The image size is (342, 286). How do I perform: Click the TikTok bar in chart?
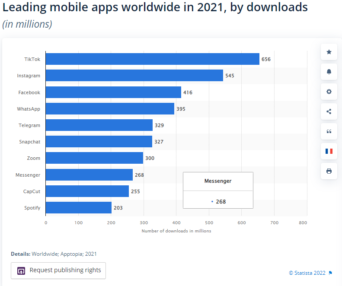[x=153, y=59]
